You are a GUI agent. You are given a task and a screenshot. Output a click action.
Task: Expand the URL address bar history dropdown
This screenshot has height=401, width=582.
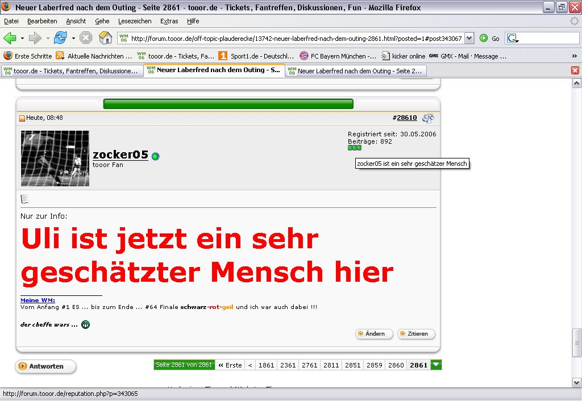(469, 38)
